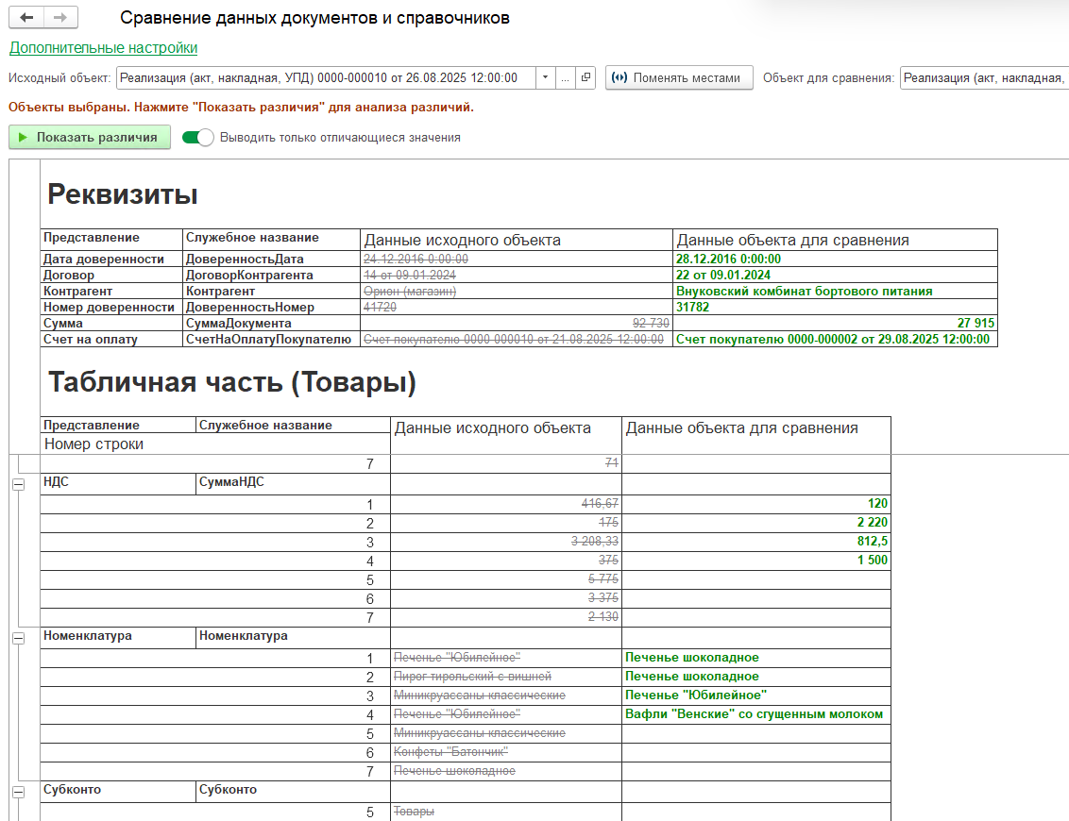Collapse the НДС group

18,484
